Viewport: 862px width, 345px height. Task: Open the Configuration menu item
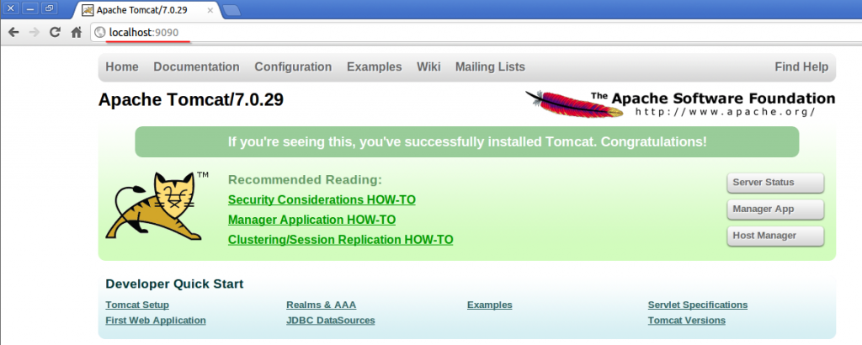[x=293, y=67]
